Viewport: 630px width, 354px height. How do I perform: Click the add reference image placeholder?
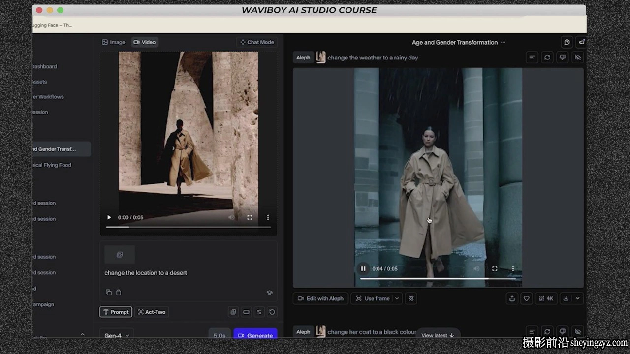(x=120, y=255)
